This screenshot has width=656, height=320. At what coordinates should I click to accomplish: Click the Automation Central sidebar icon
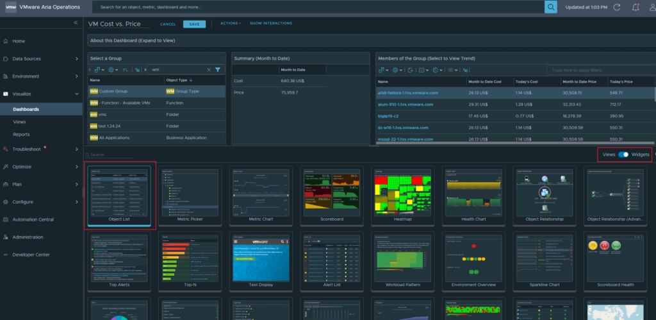[x=5, y=219]
